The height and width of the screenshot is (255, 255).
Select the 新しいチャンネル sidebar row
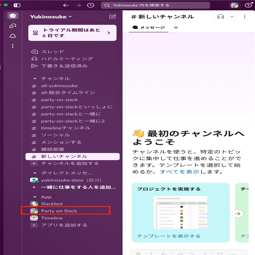[x=73, y=157]
